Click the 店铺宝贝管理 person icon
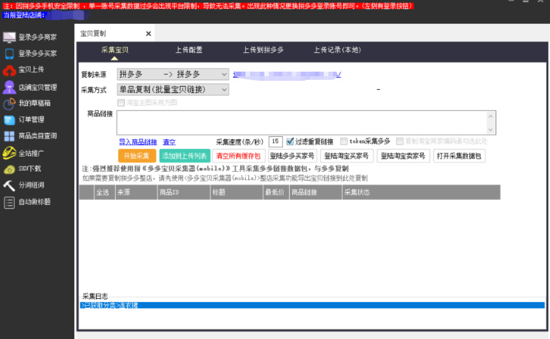 tap(9, 87)
